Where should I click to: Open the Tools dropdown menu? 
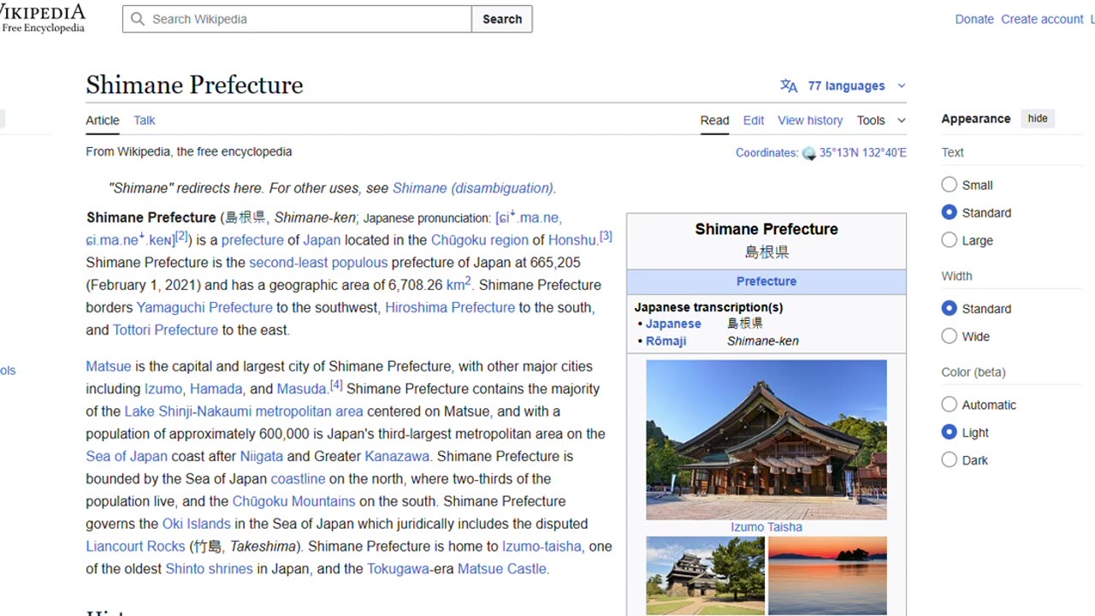[881, 121]
